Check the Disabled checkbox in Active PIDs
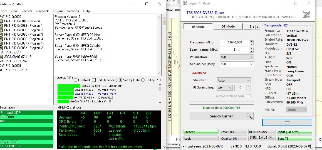 76,80
